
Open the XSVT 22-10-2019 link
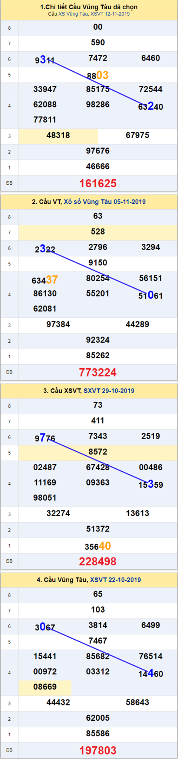point(115,579)
